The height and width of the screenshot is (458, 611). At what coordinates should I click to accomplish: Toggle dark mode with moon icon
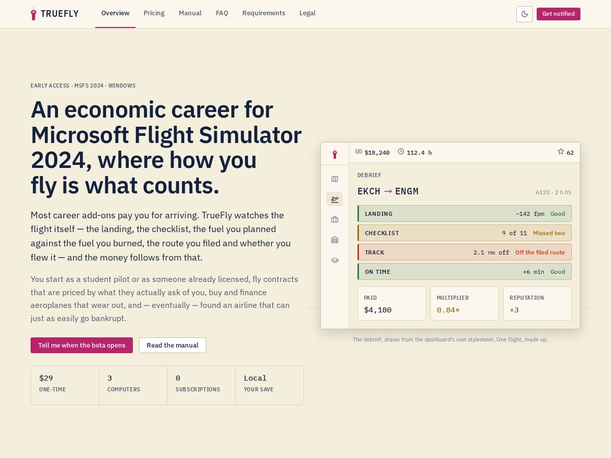tap(524, 14)
